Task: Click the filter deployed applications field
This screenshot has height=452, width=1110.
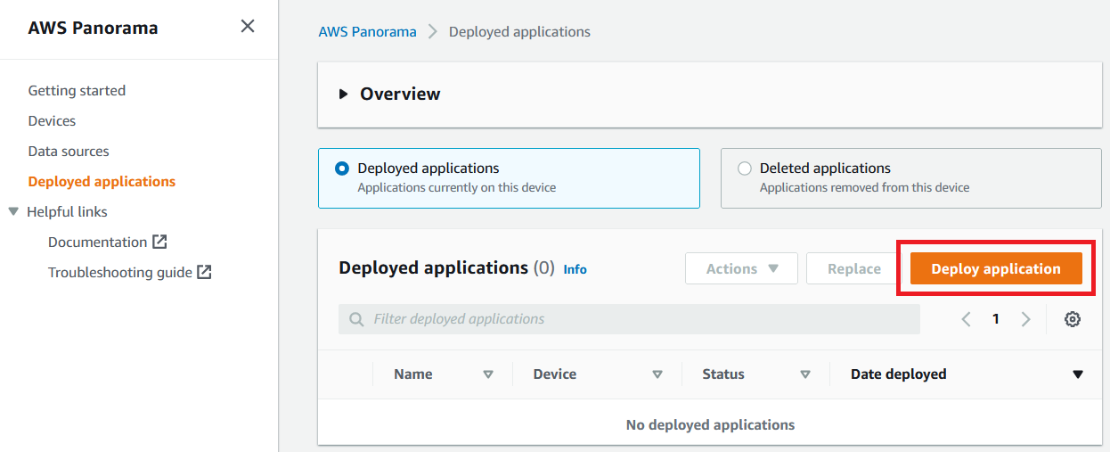Action: click(x=629, y=319)
